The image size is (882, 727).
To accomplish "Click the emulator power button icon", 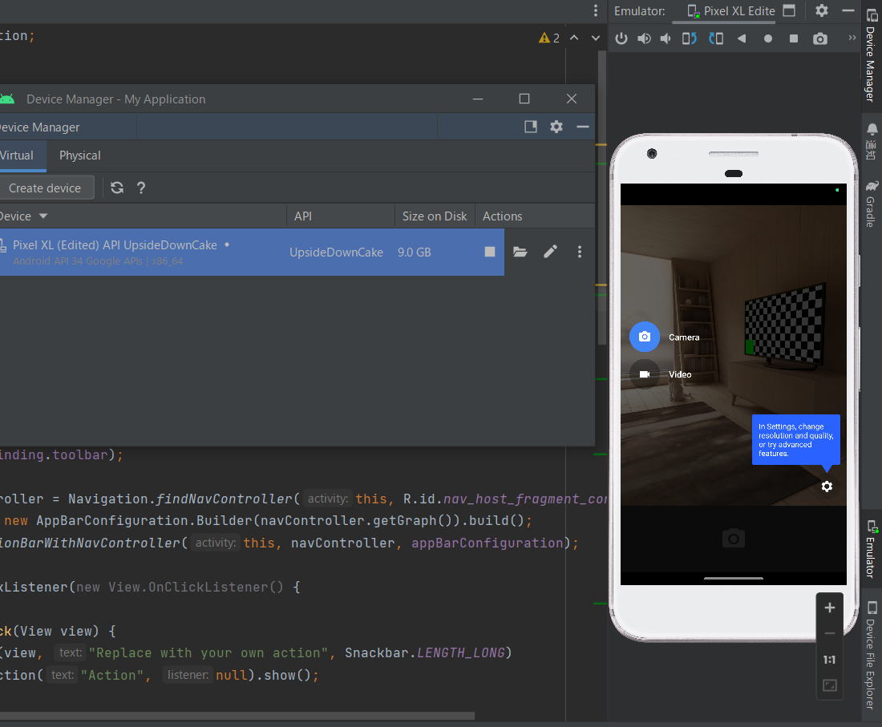I will pyautogui.click(x=621, y=38).
